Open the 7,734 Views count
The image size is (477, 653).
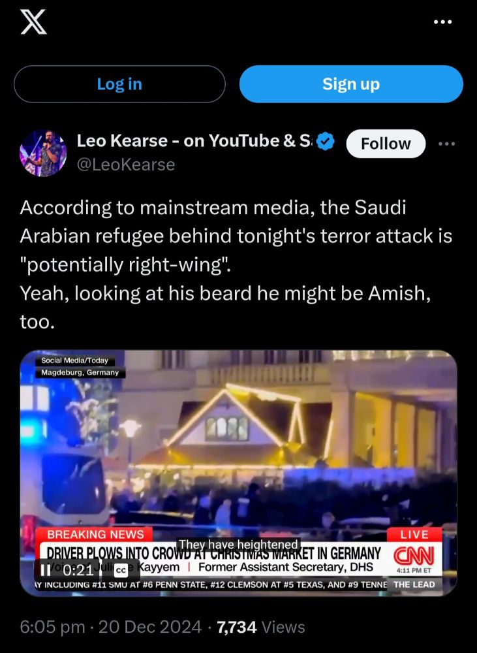pyautogui.click(x=261, y=627)
